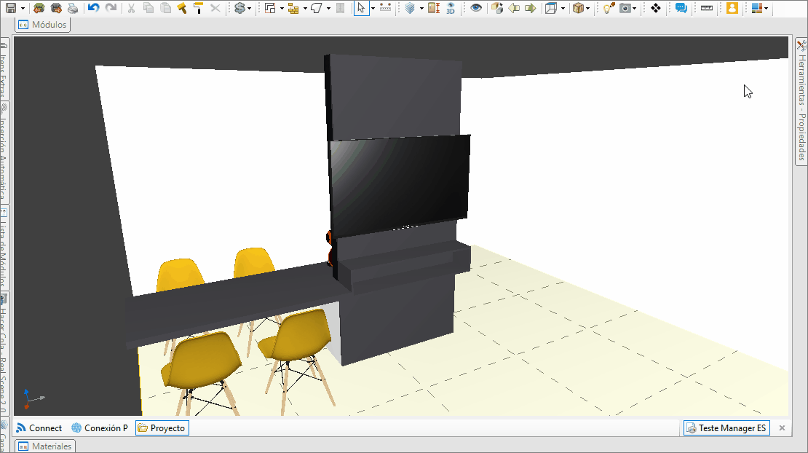Image resolution: width=808 pixels, height=453 pixels.
Task: Expand the dollar sign dropdown arrow
Action: [250, 8]
